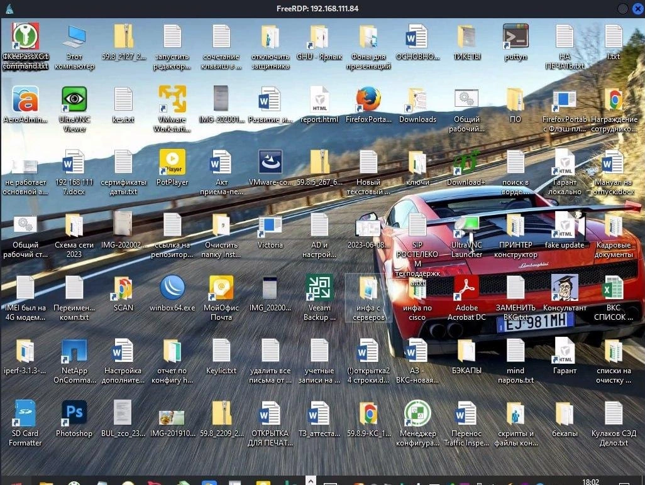Close the FreeRDP window

[x=637, y=8]
